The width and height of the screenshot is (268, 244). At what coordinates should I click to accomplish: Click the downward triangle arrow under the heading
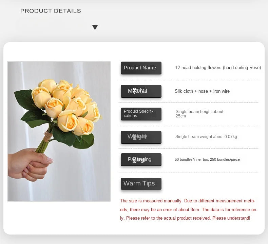click(95, 27)
